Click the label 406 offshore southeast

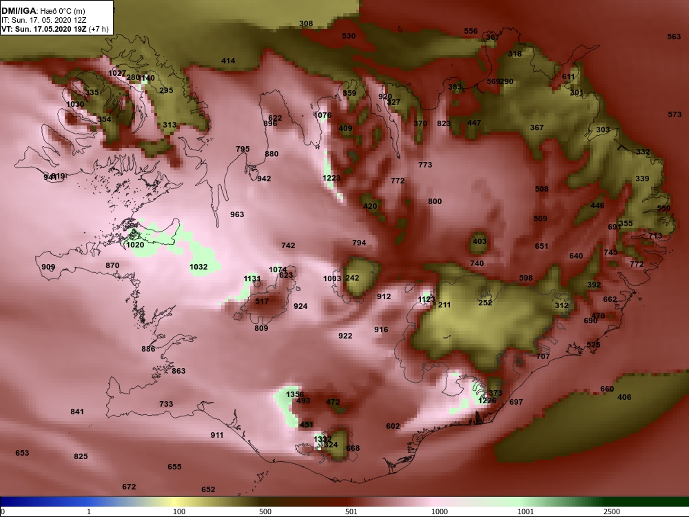tap(624, 398)
